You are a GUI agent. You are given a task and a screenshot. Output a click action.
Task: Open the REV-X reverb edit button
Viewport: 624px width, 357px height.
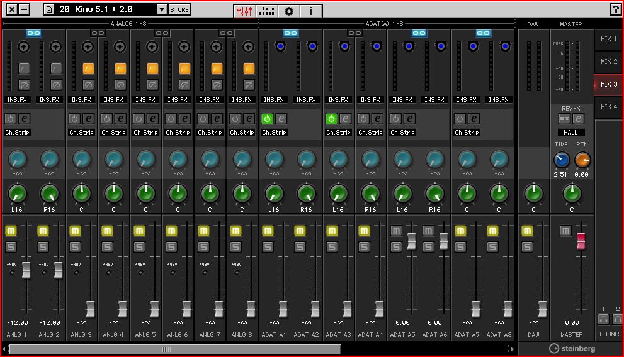[x=578, y=119]
